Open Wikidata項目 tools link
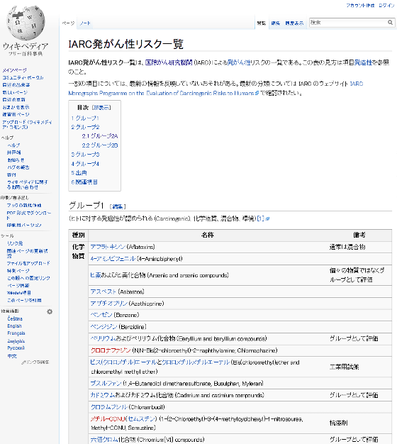The image size is (397, 444). click(19, 293)
